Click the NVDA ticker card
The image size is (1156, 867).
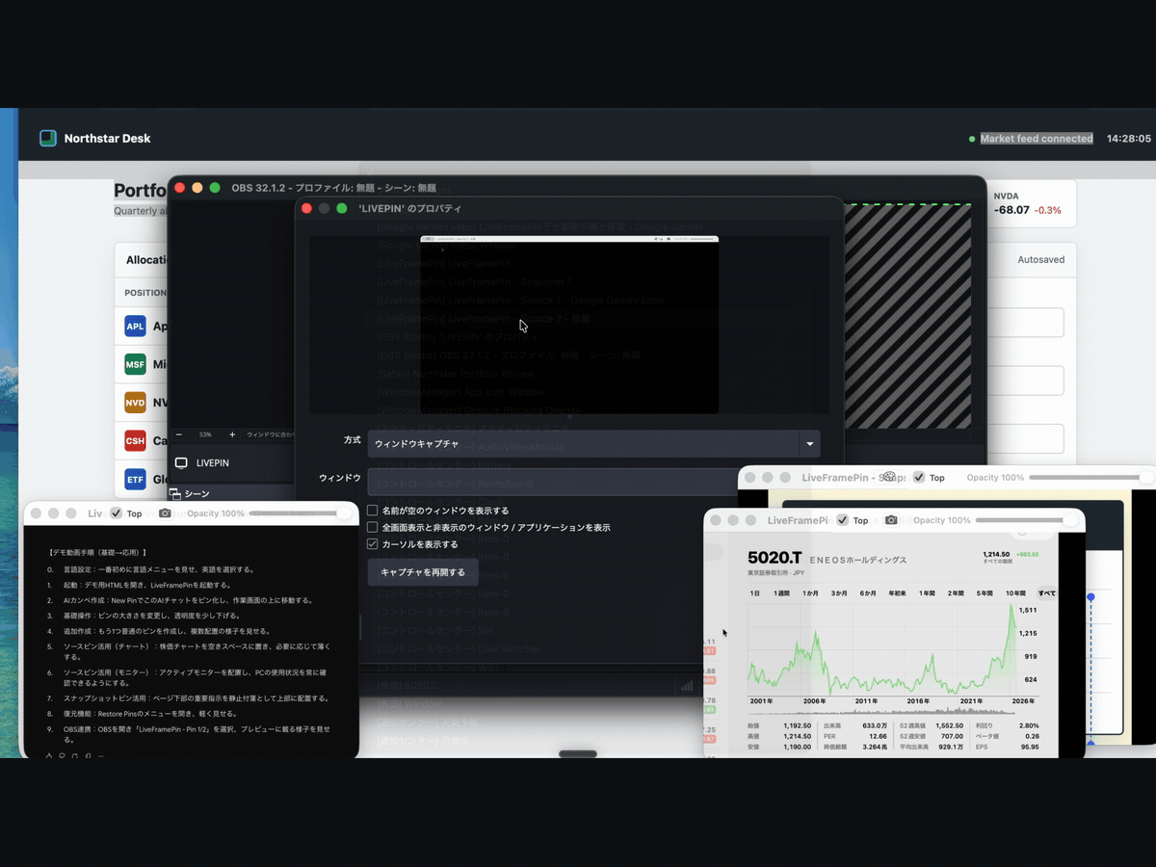1031,203
